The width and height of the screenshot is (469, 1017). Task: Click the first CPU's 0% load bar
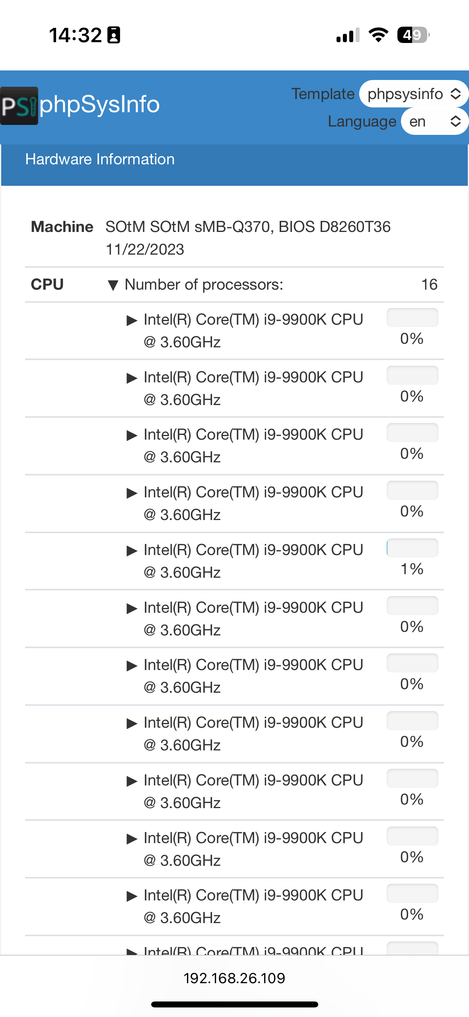click(412, 318)
